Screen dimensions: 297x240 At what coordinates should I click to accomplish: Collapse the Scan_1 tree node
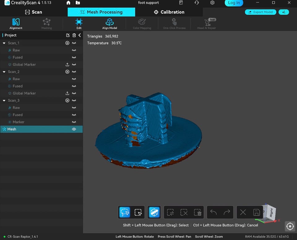4,43
